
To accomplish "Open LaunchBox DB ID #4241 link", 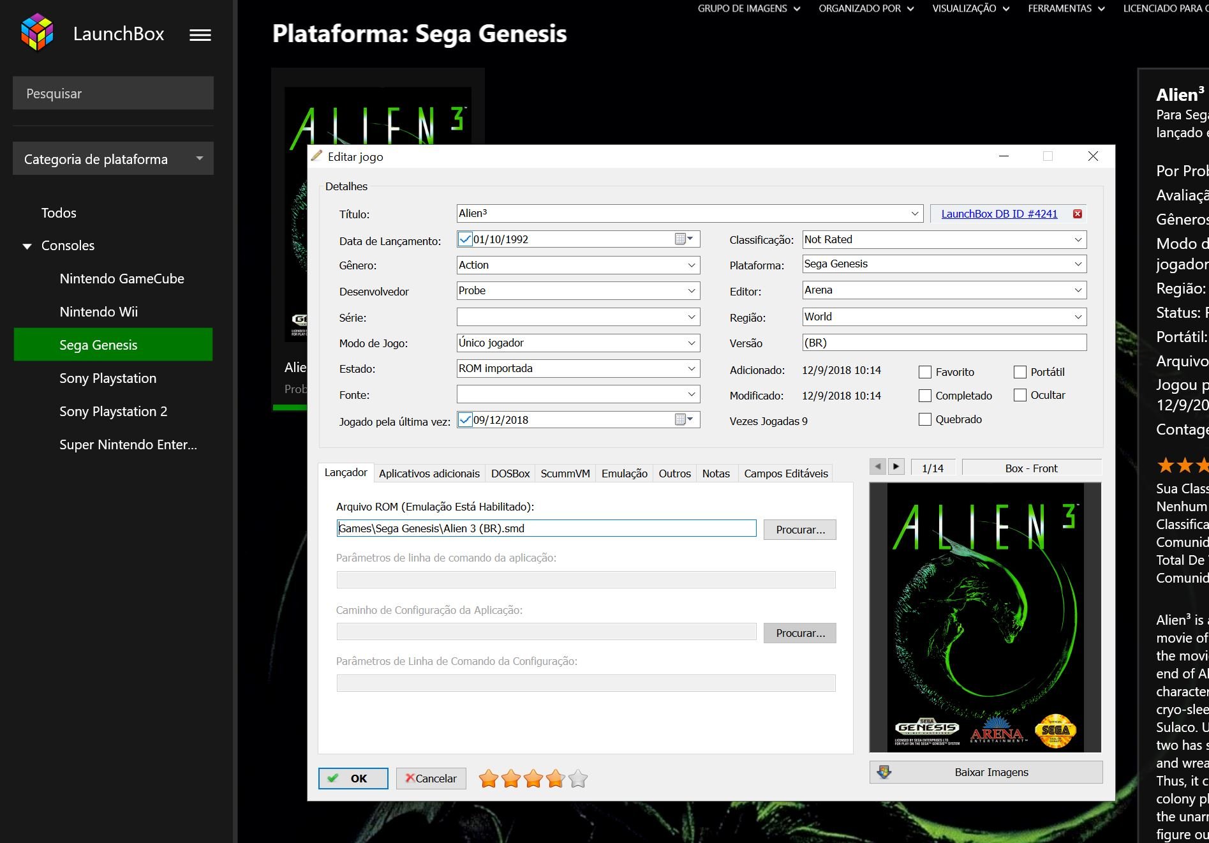I will coord(999,214).
